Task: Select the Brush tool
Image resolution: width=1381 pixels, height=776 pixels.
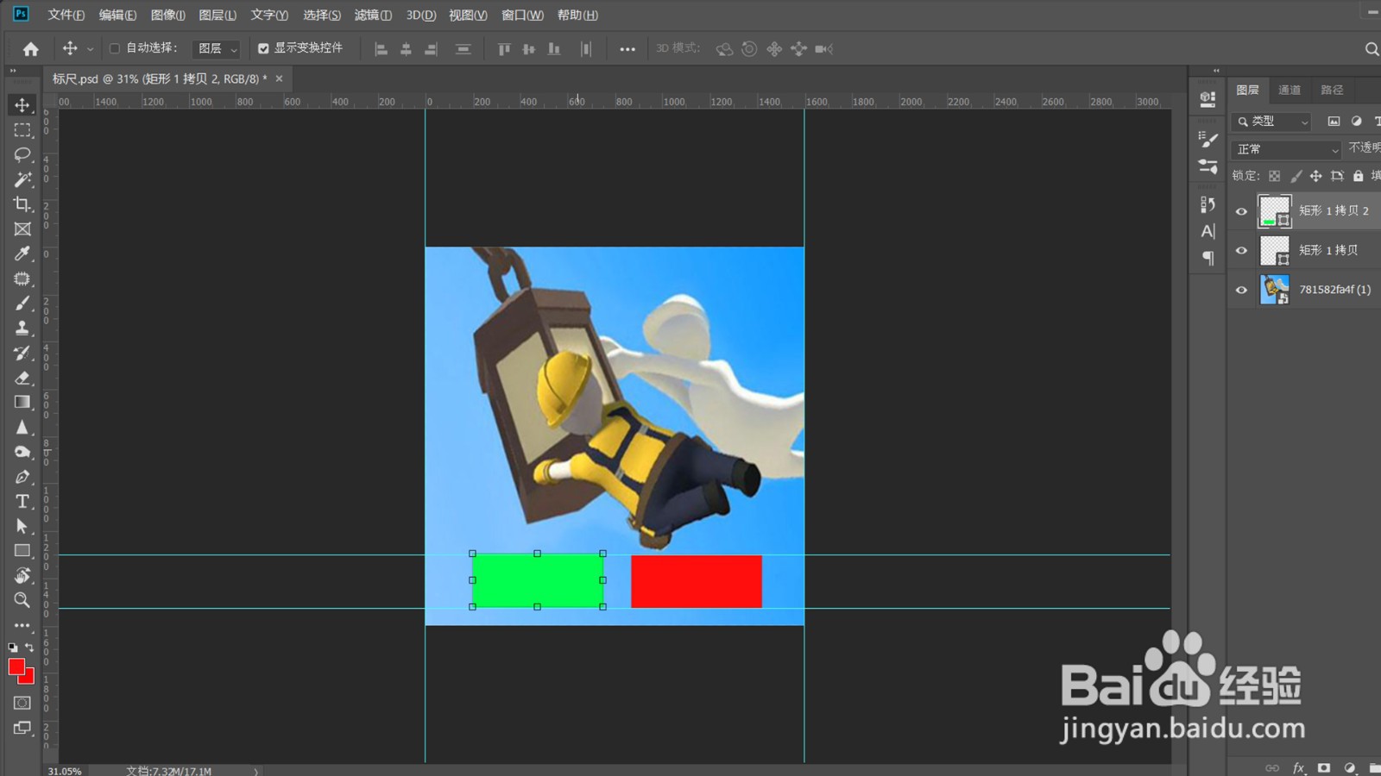Action: point(22,304)
